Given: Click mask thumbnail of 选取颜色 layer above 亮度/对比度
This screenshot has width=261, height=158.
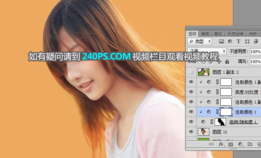Looking at the screenshot, I should coord(226,82).
